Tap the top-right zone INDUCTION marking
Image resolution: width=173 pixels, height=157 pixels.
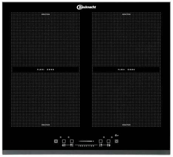tap(126, 14)
